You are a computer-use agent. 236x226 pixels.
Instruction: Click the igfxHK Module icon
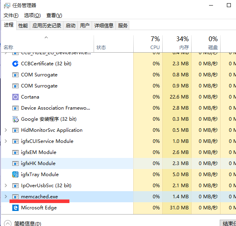tap(15, 163)
